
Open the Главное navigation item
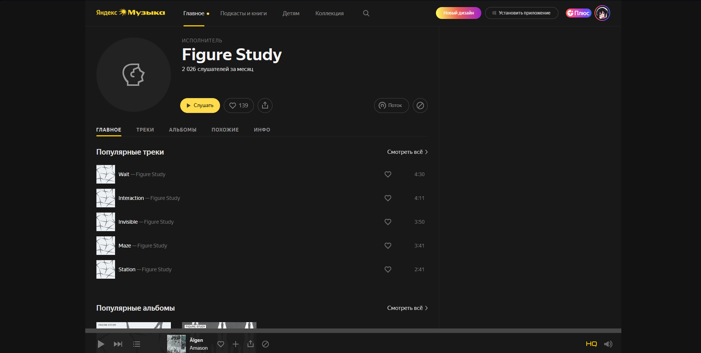(194, 13)
